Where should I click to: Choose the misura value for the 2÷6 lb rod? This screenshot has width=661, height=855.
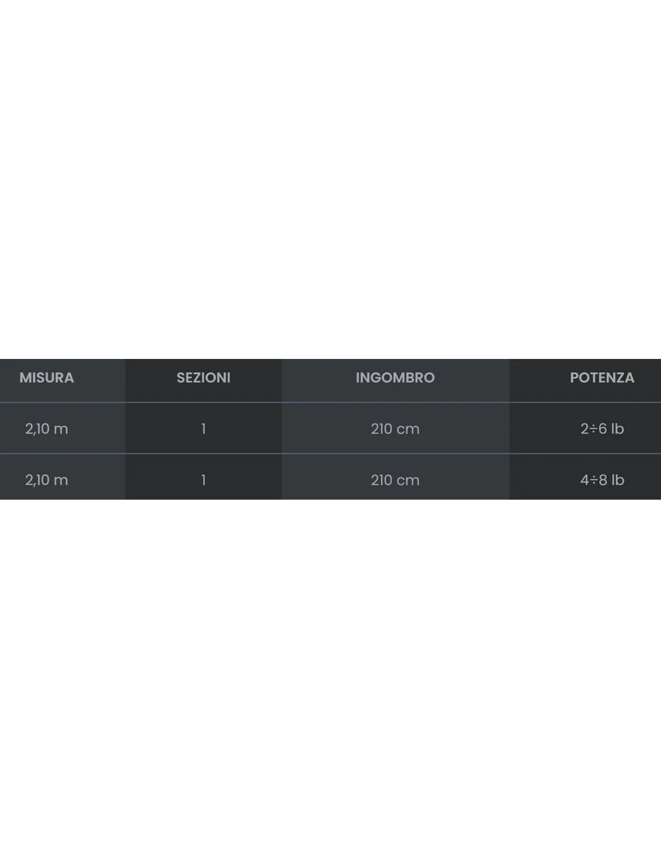point(46,429)
